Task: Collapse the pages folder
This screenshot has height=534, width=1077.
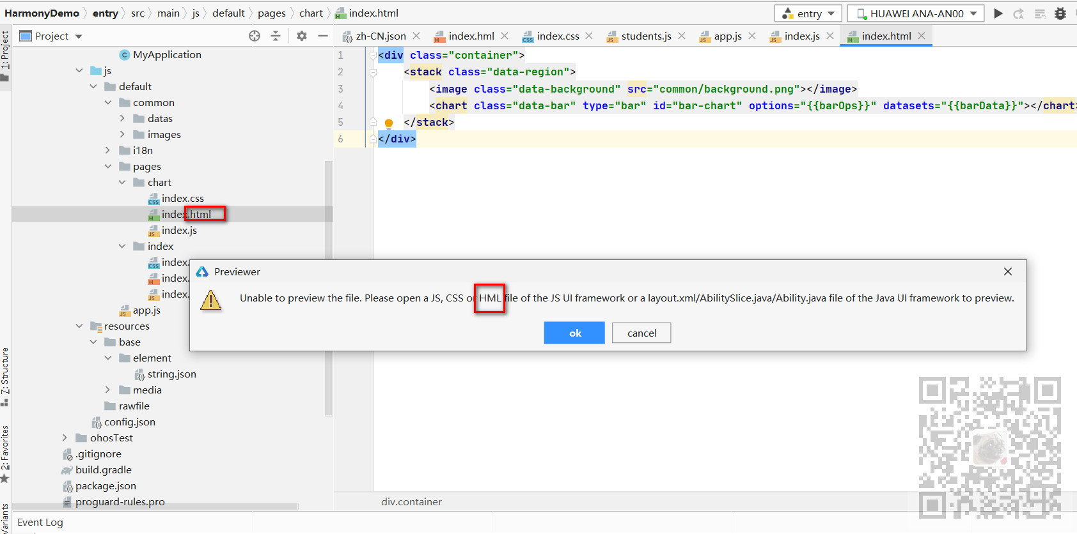Action: (108, 167)
